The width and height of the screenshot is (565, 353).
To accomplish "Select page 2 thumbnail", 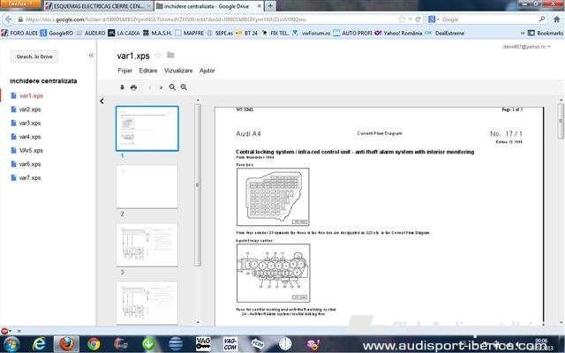I will (x=147, y=186).
